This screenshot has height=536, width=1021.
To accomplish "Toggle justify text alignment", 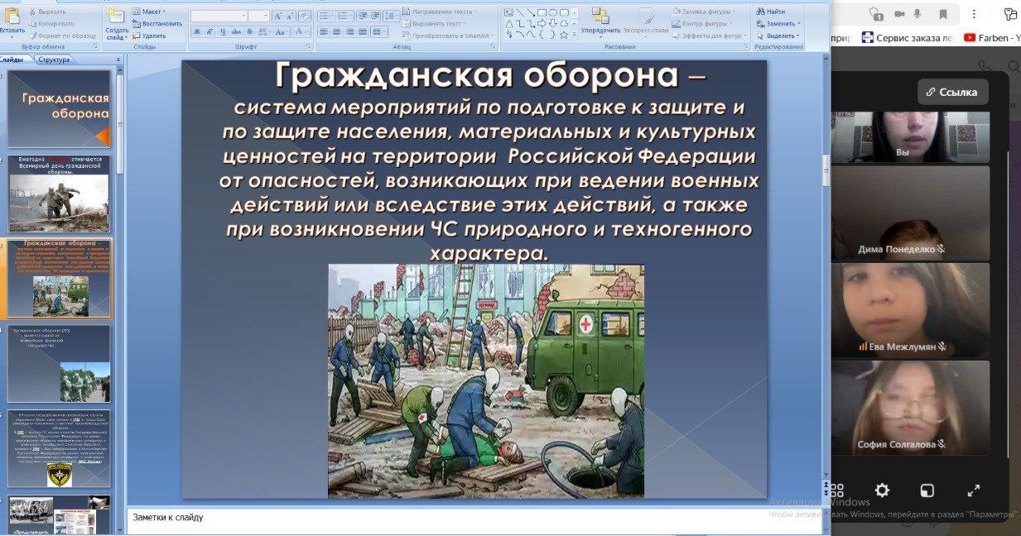I will coord(363,31).
